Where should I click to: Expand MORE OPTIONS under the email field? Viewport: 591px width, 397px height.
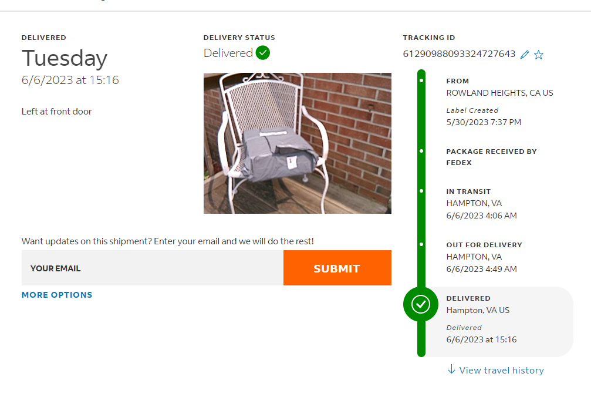click(x=57, y=295)
